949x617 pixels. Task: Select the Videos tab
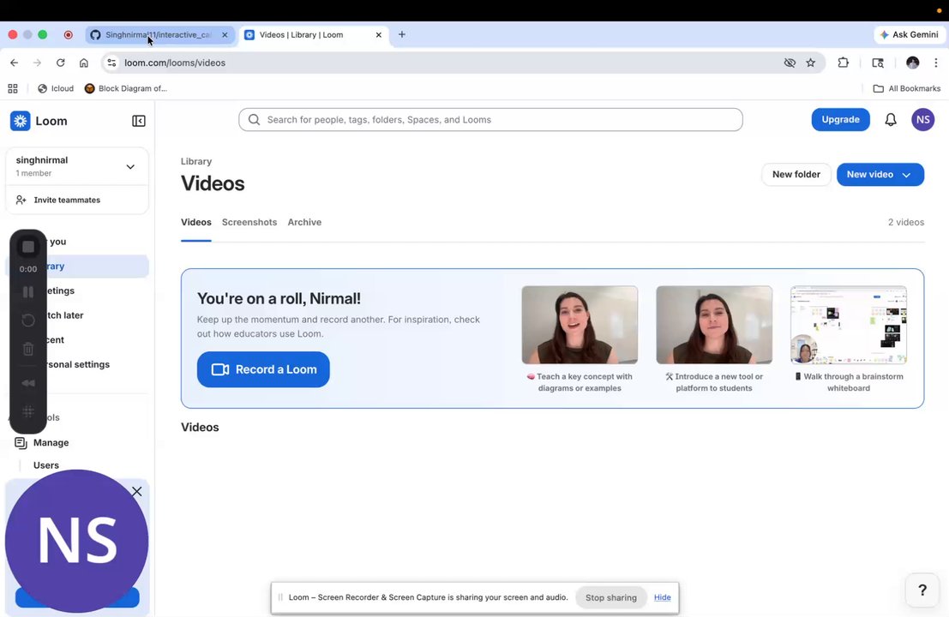196,222
